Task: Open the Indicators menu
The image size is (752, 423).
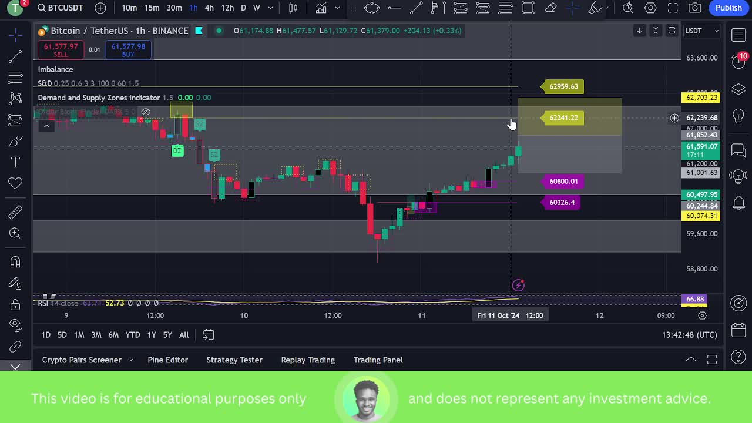Action: click(x=321, y=8)
